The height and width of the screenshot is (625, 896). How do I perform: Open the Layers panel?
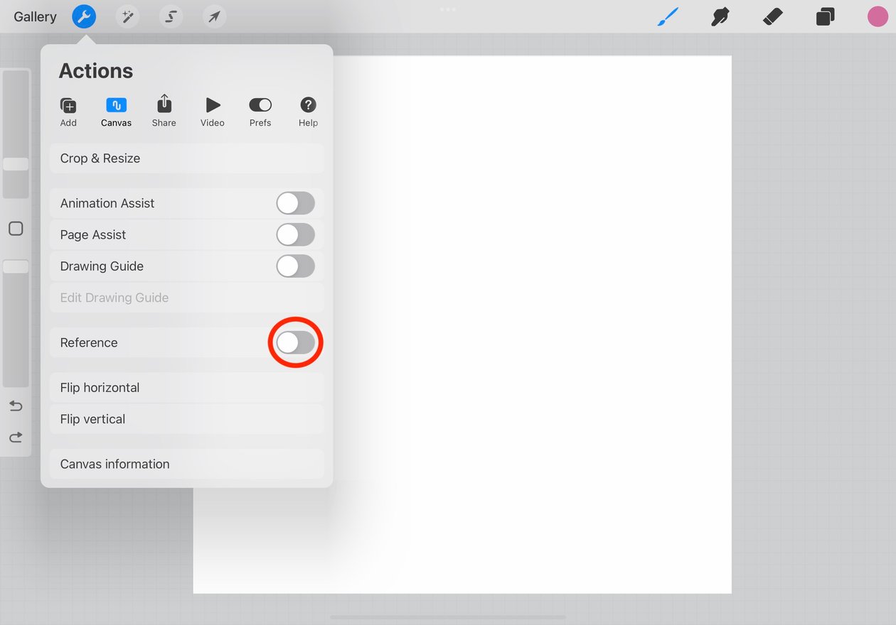pos(825,16)
